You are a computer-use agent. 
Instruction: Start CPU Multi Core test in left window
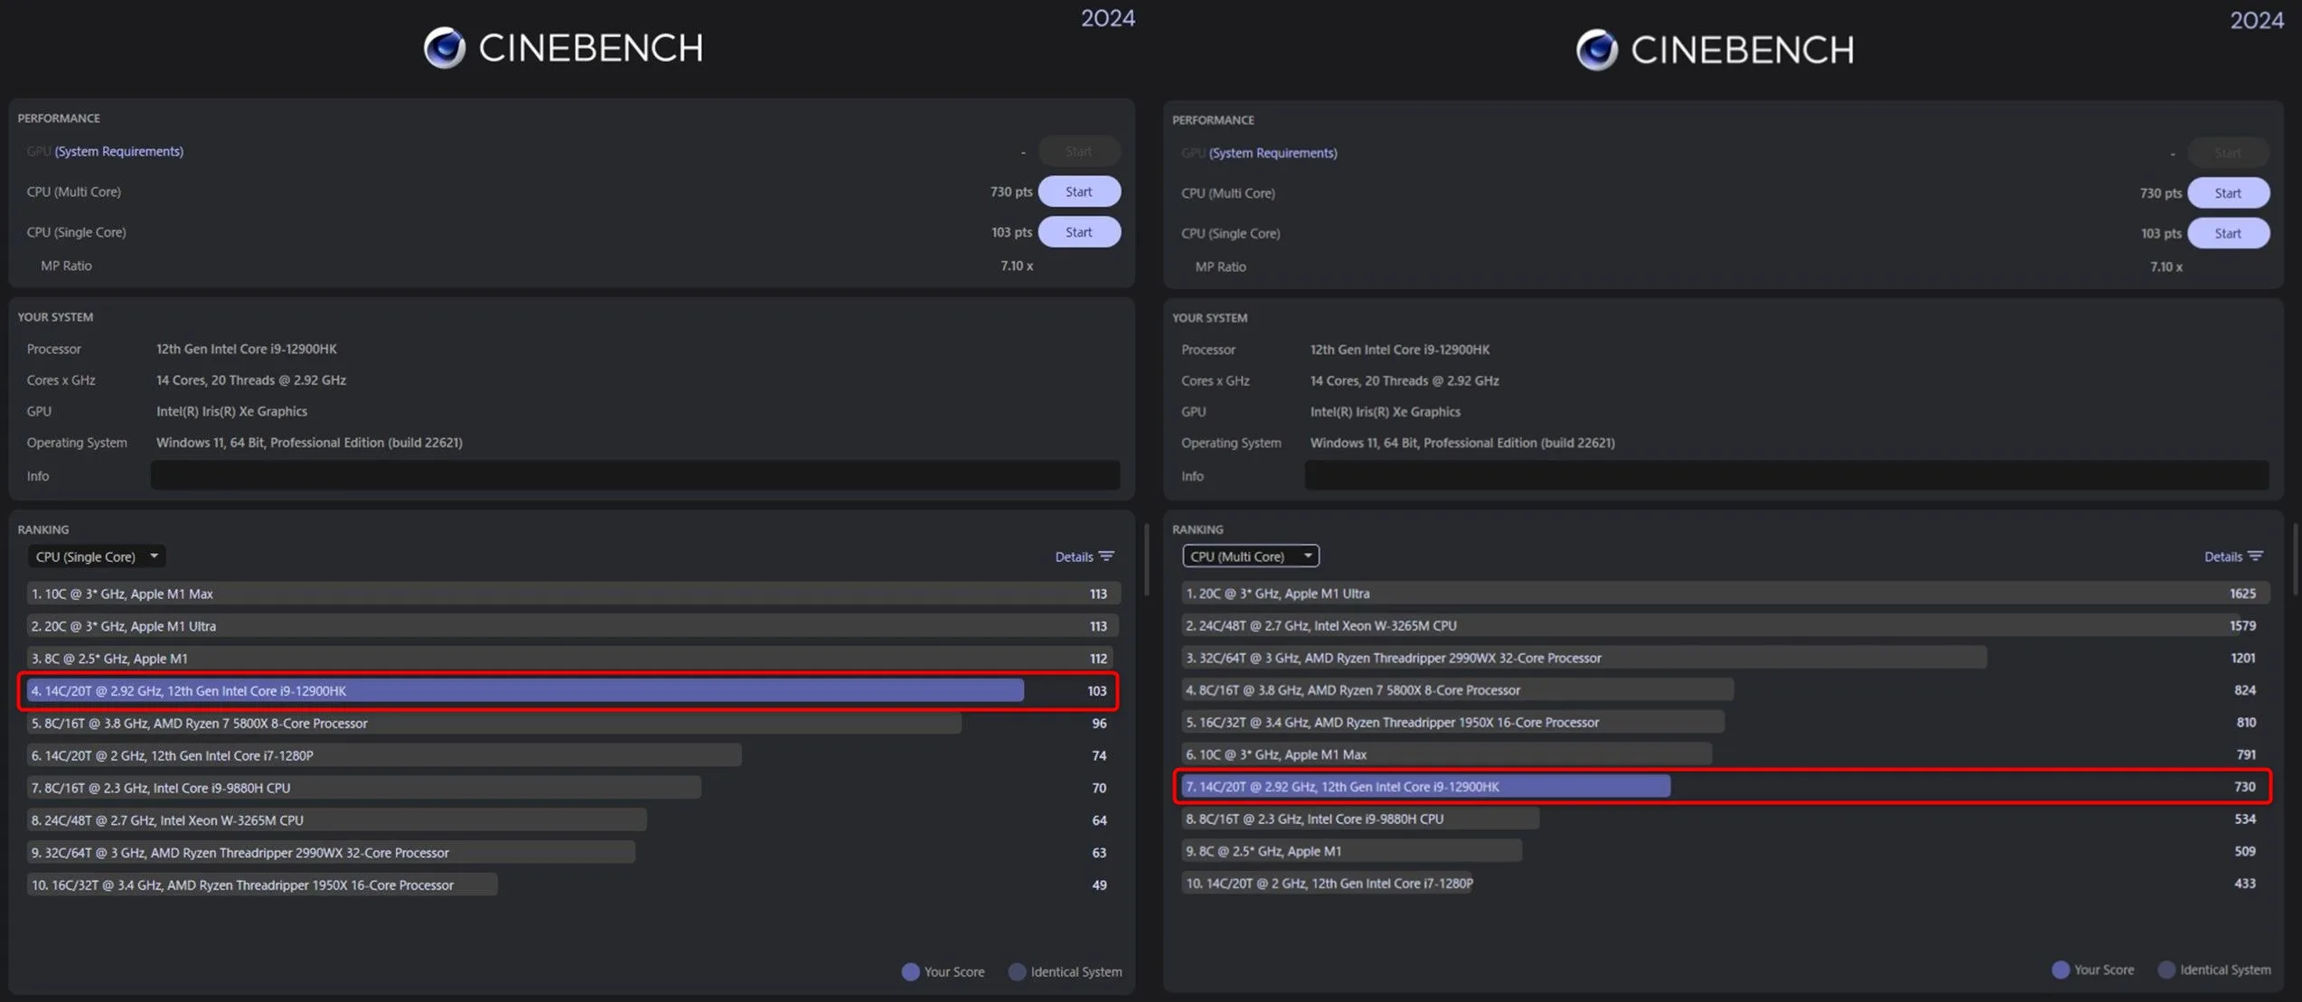(x=1079, y=192)
